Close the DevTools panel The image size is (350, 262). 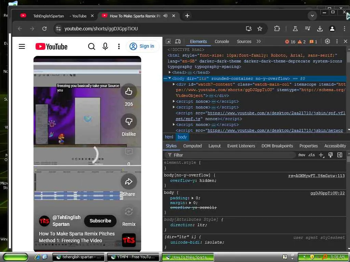click(345, 41)
